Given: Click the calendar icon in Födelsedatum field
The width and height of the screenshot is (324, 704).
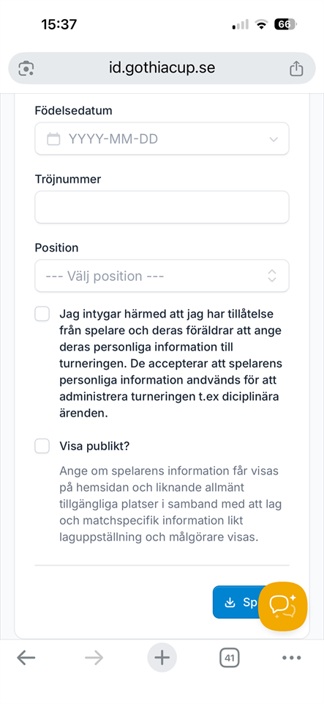Looking at the screenshot, I should pyautogui.click(x=53, y=139).
